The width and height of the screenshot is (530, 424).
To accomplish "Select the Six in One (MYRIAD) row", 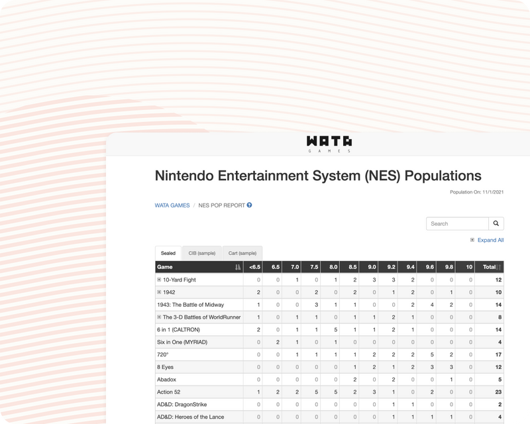I will [329, 342].
